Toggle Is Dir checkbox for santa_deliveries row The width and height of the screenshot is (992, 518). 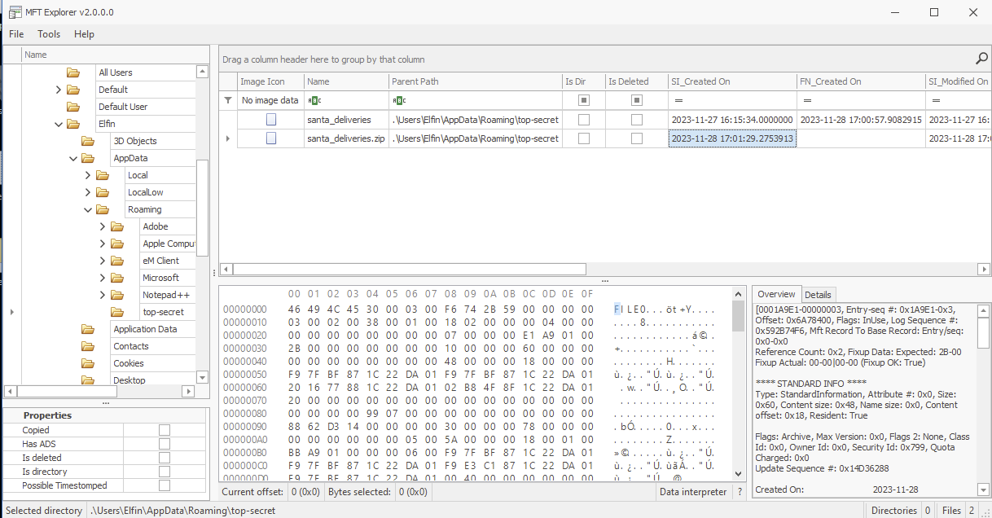click(x=583, y=120)
